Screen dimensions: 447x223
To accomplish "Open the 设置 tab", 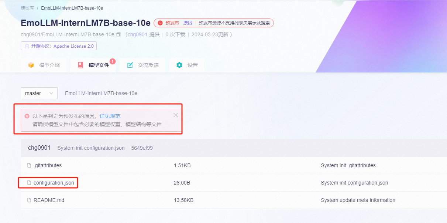I will 187,65.
